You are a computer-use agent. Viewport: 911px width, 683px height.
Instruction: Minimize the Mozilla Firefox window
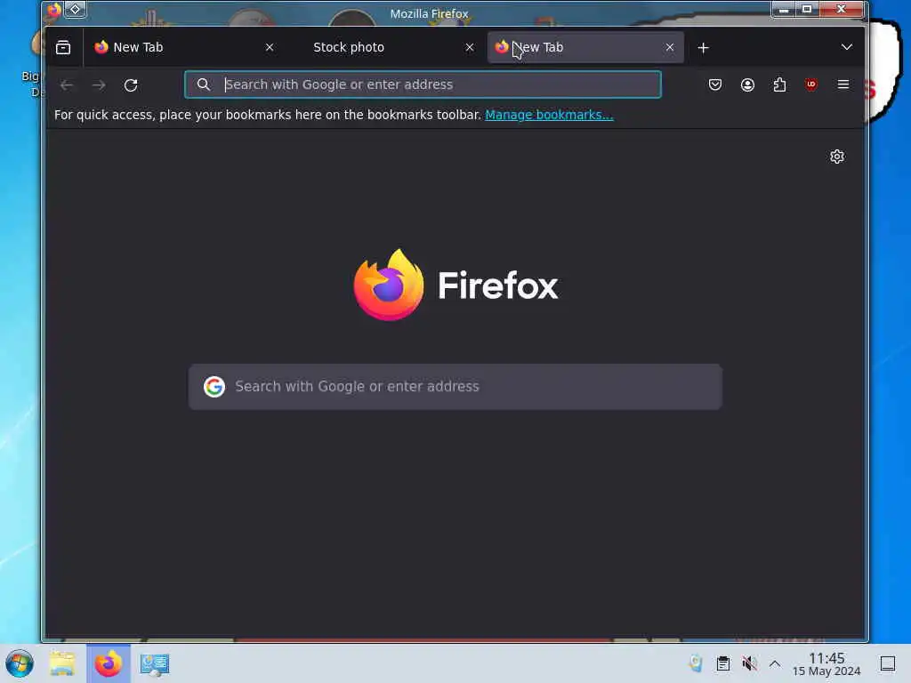(784, 9)
